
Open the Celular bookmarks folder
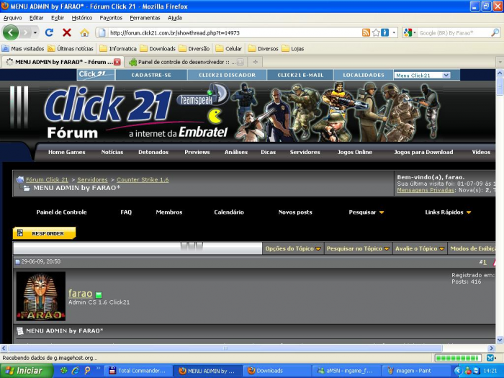tap(228, 48)
